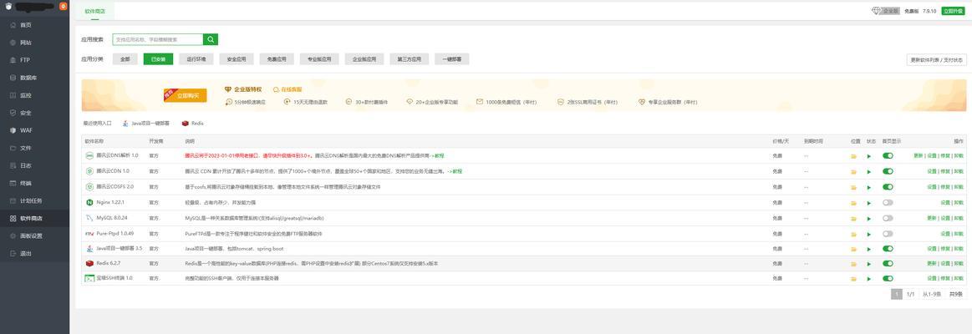Click page number 1 in the pagination
Image resolution: width=972 pixels, height=334 pixels.
pyautogui.click(x=897, y=295)
